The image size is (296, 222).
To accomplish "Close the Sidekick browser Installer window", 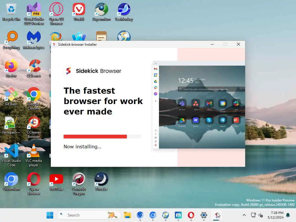I will click(x=238, y=44).
